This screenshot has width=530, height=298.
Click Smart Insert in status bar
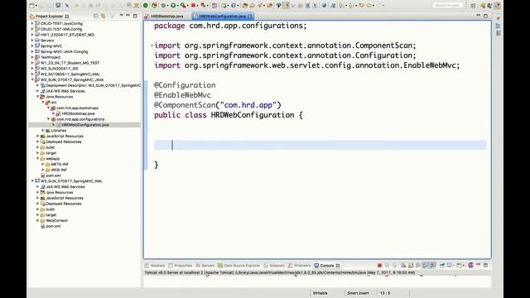pyautogui.click(x=358, y=293)
